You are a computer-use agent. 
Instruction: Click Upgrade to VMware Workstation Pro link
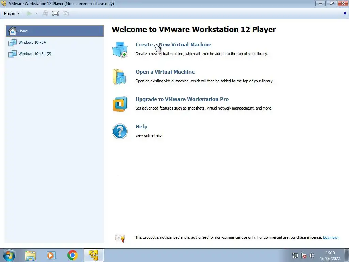click(182, 99)
